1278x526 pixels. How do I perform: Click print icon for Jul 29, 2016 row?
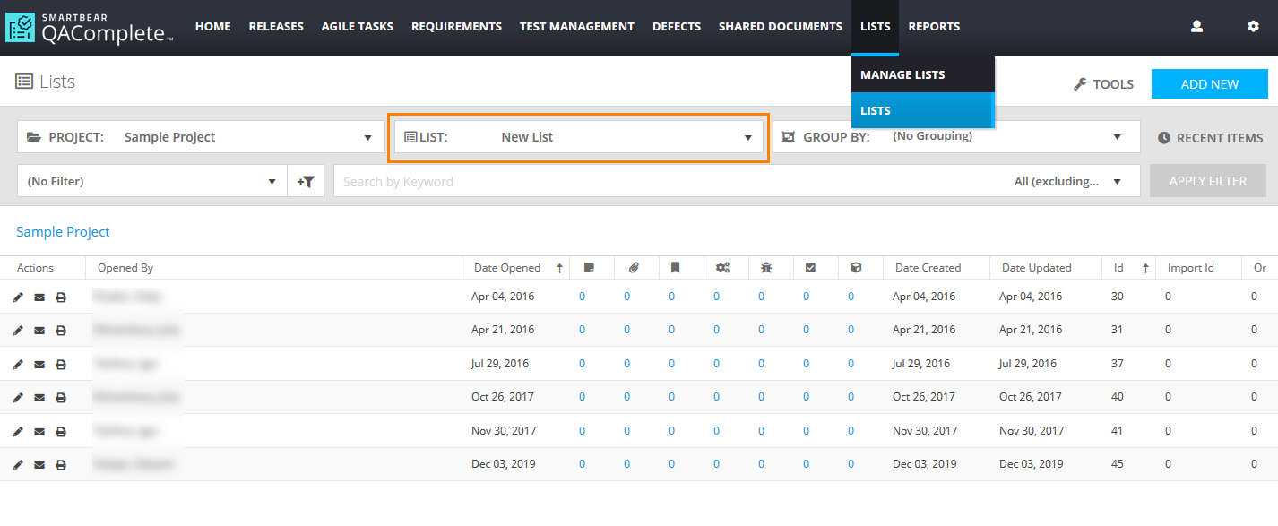click(x=61, y=365)
